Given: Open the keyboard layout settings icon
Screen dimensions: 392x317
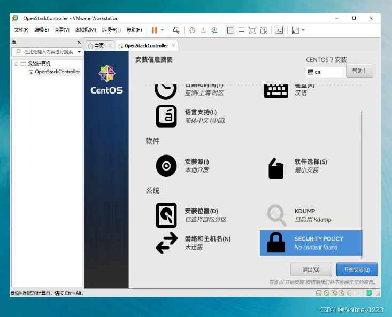Looking at the screenshot, I should click(276, 91).
